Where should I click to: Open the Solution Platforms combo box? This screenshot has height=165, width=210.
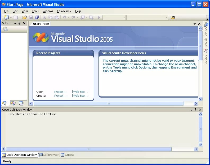coord(147,17)
